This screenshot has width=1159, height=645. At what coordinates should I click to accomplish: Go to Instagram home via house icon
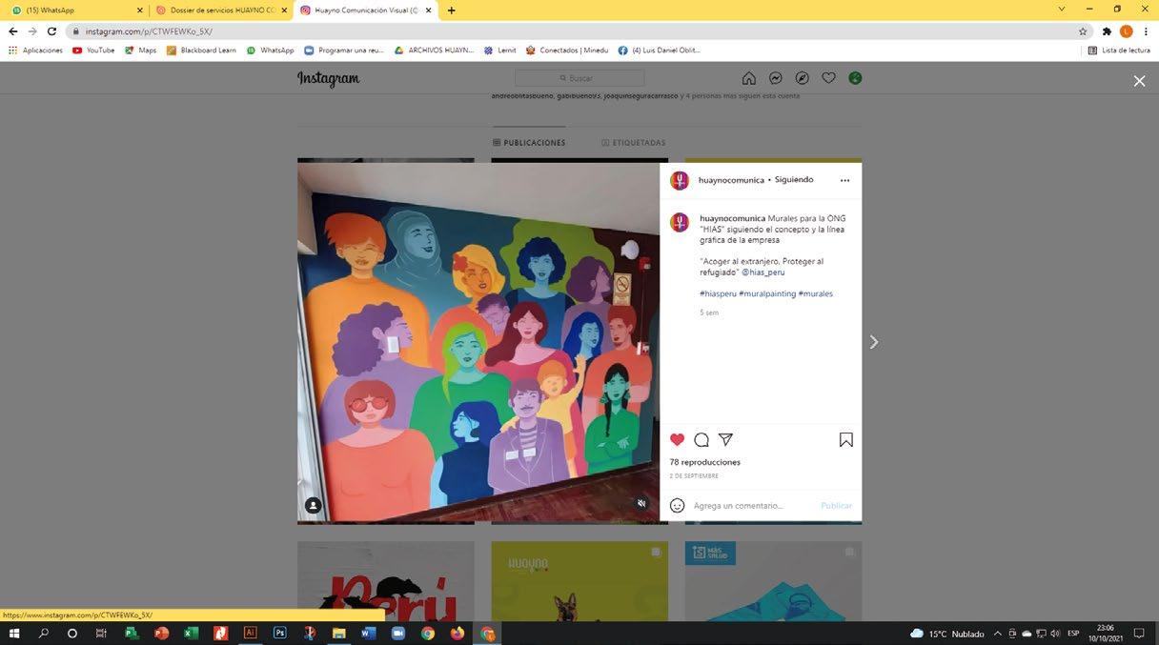749,78
